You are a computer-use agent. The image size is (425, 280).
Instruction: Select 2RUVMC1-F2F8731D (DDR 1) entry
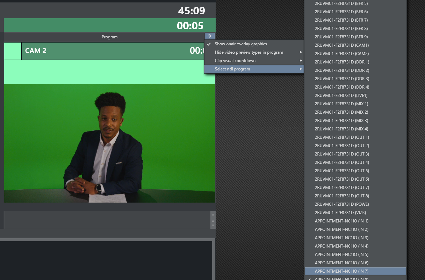(342, 62)
